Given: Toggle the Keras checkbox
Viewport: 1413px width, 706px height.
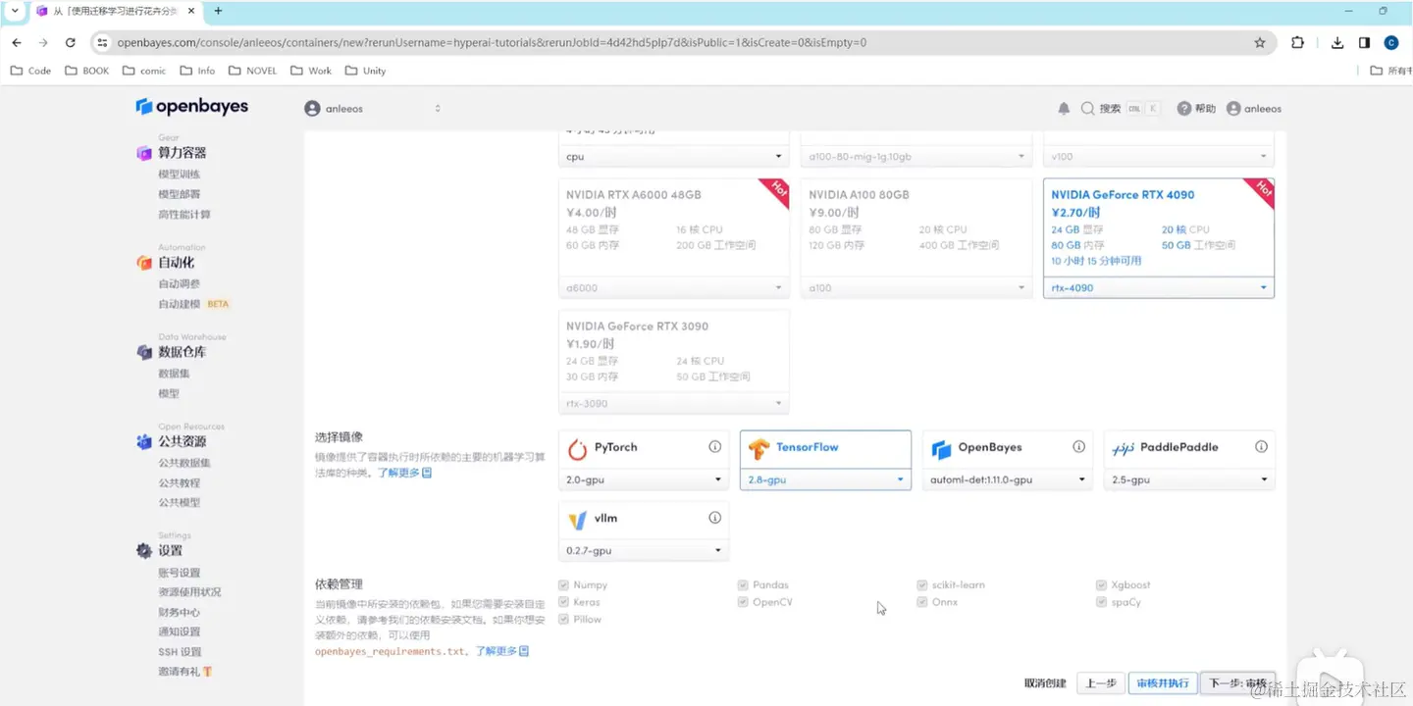Looking at the screenshot, I should click(x=563, y=602).
